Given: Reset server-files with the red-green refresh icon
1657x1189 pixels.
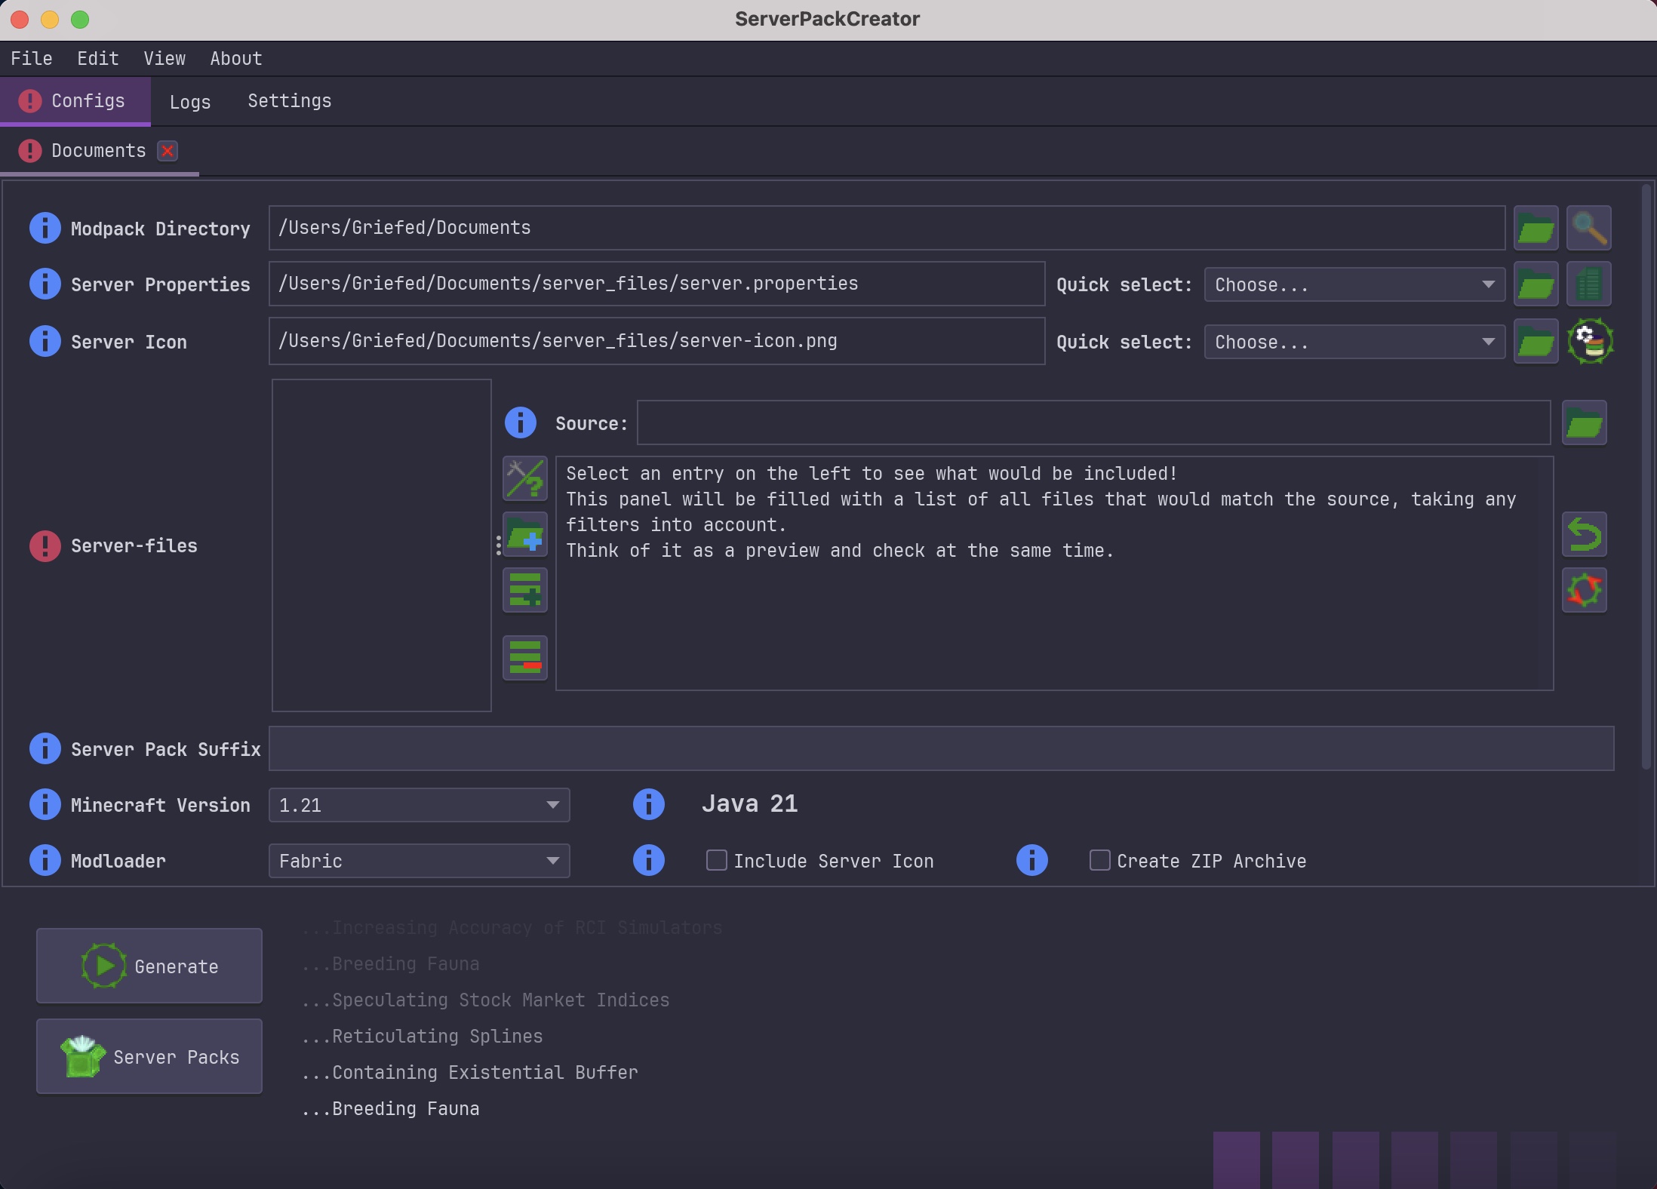Looking at the screenshot, I should click(1585, 590).
